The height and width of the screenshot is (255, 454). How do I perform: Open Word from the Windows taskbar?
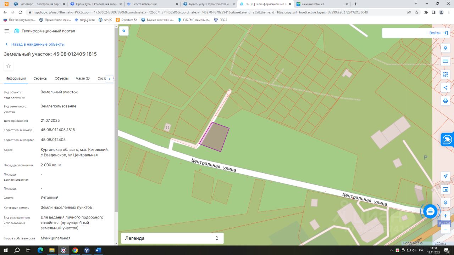(98, 250)
